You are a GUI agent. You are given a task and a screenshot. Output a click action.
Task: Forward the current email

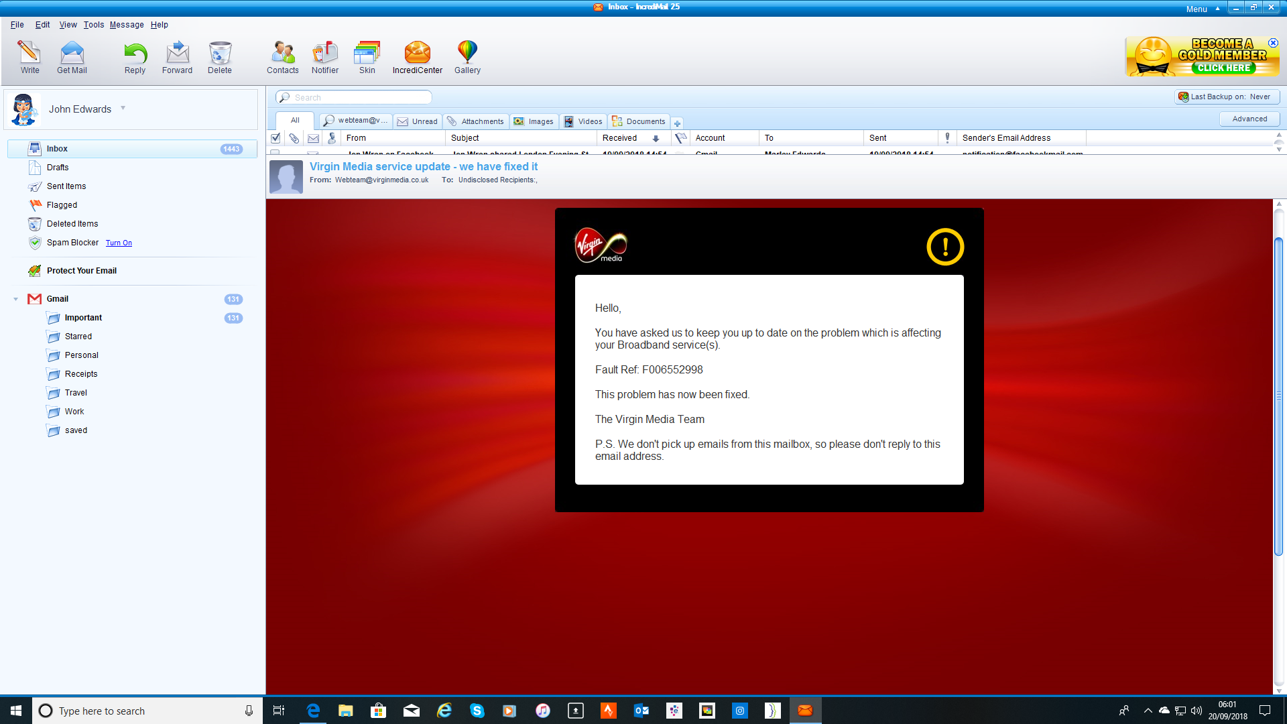click(x=177, y=57)
